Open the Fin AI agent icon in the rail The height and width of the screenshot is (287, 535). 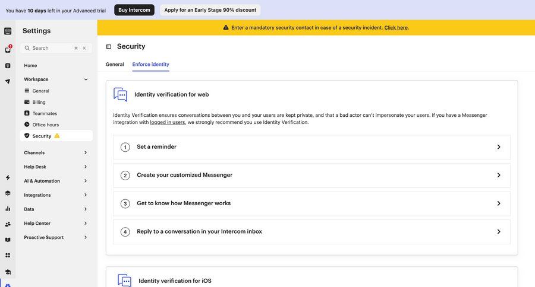point(8,66)
